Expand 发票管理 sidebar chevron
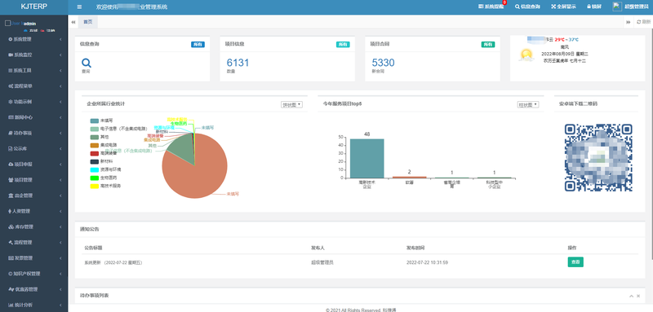653x312 pixels. point(60,258)
